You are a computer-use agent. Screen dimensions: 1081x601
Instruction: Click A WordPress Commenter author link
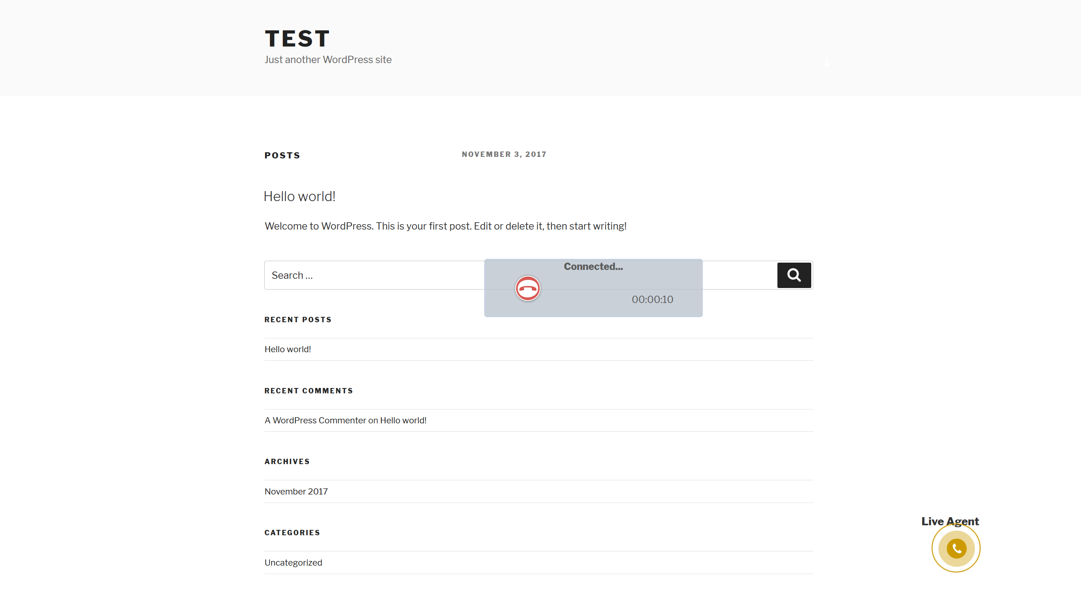pos(315,420)
